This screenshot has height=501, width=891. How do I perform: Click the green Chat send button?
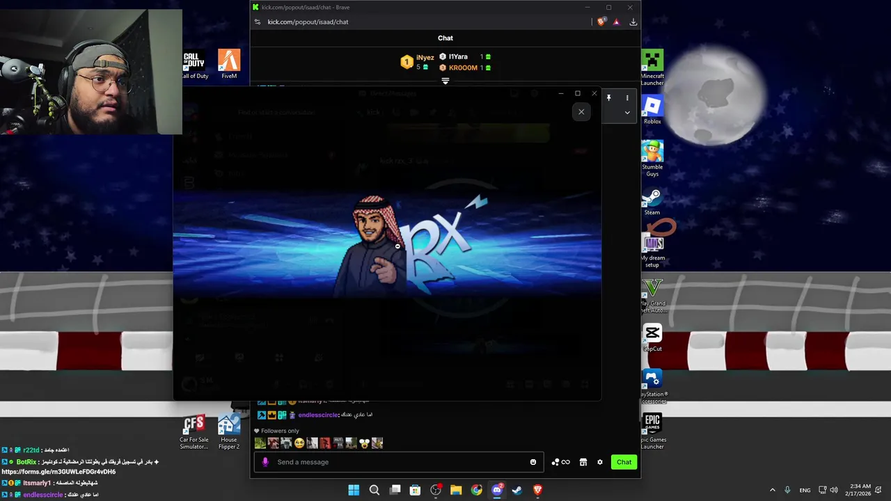(x=624, y=462)
